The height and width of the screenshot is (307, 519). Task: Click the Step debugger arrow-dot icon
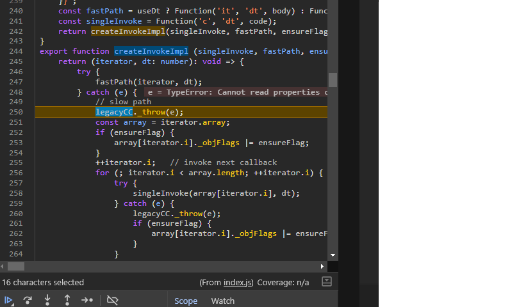pyautogui.click(x=87, y=301)
